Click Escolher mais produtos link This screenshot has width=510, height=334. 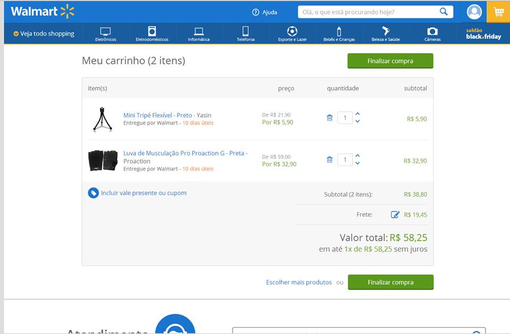click(299, 282)
